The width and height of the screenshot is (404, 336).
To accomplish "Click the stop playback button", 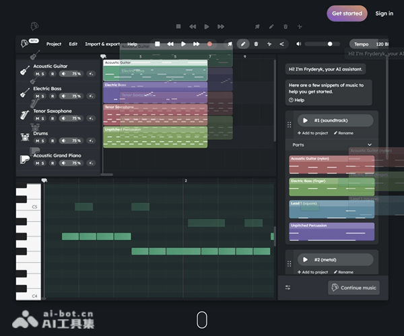I will (157, 44).
